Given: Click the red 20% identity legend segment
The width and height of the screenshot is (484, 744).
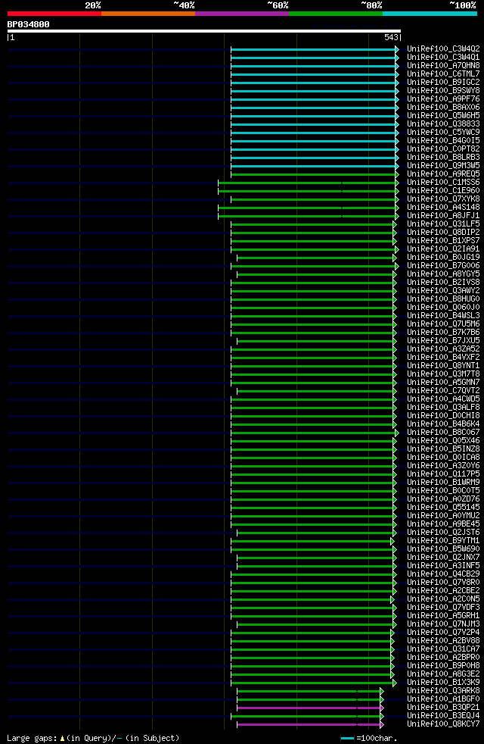Looking at the screenshot, I should (x=54, y=14).
